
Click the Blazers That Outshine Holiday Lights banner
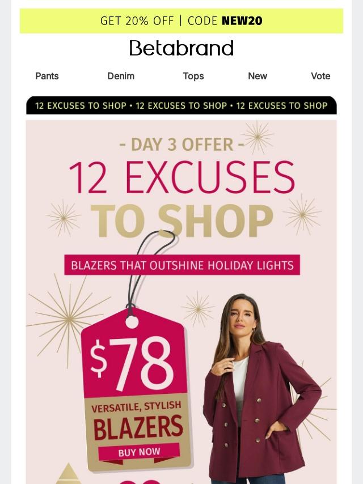[182, 265]
